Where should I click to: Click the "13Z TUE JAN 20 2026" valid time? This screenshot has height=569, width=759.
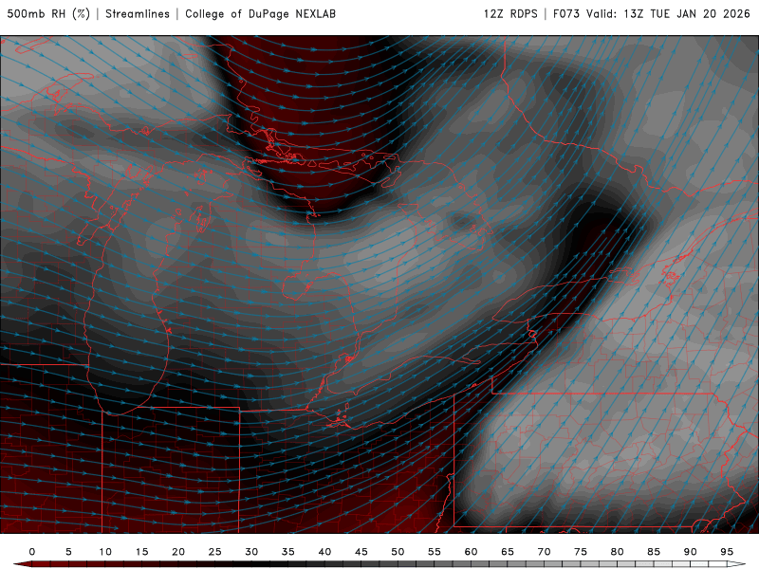tap(686, 13)
